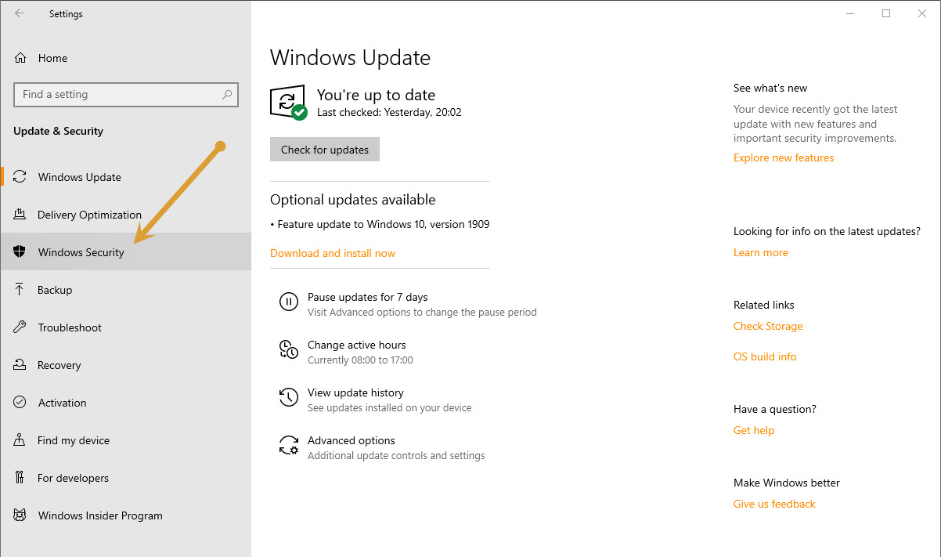Viewport: 941px width, 557px height.
Task: Go to Settings Home
Action: 125,58
